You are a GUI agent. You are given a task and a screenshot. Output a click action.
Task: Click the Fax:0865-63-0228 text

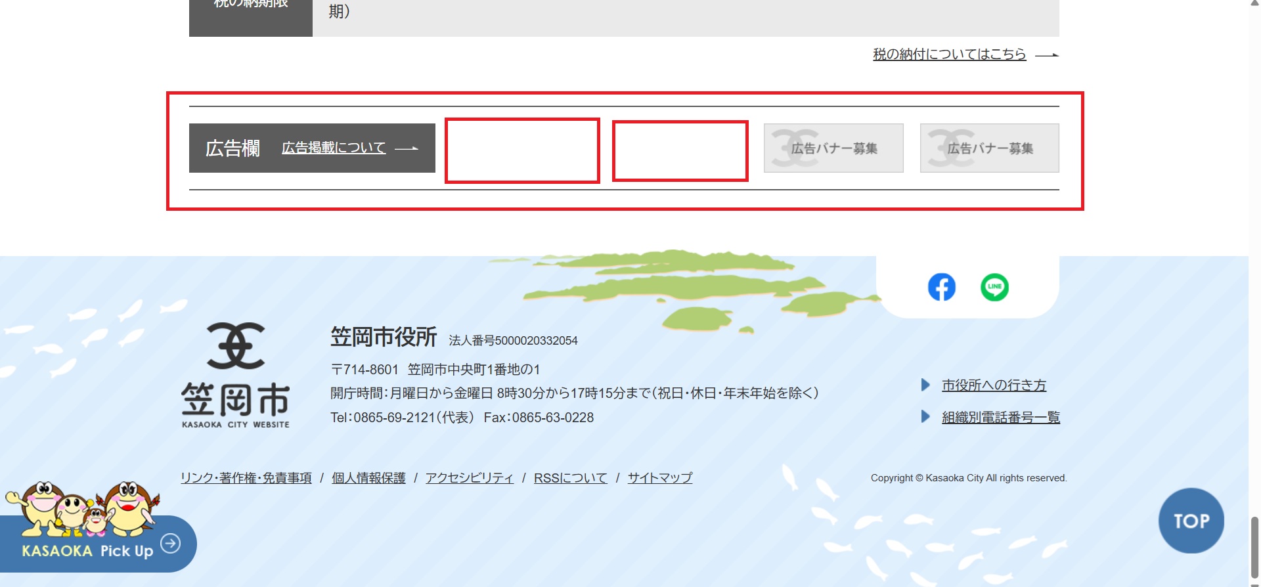coord(539,418)
